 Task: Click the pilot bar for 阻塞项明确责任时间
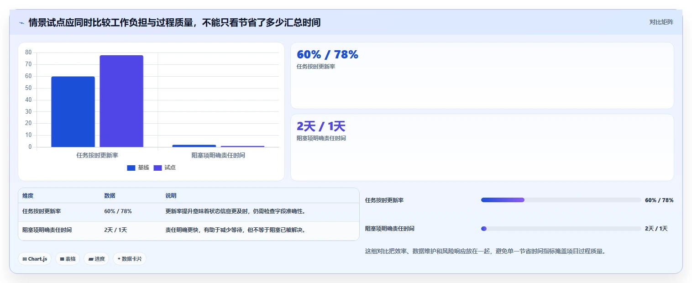[242, 147]
